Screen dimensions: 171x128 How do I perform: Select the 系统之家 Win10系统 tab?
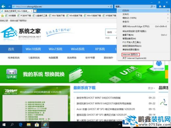pyautogui.click(x=16, y=11)
